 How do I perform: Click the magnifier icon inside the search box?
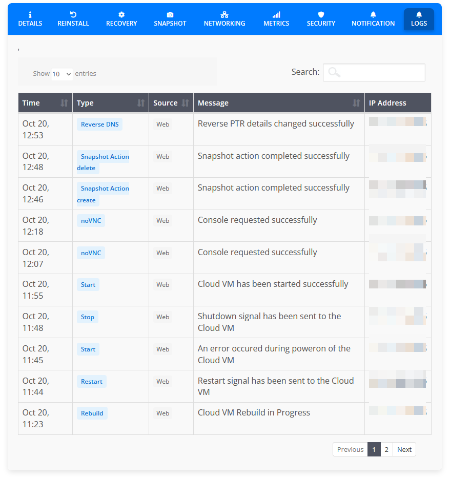click(334, 72)
